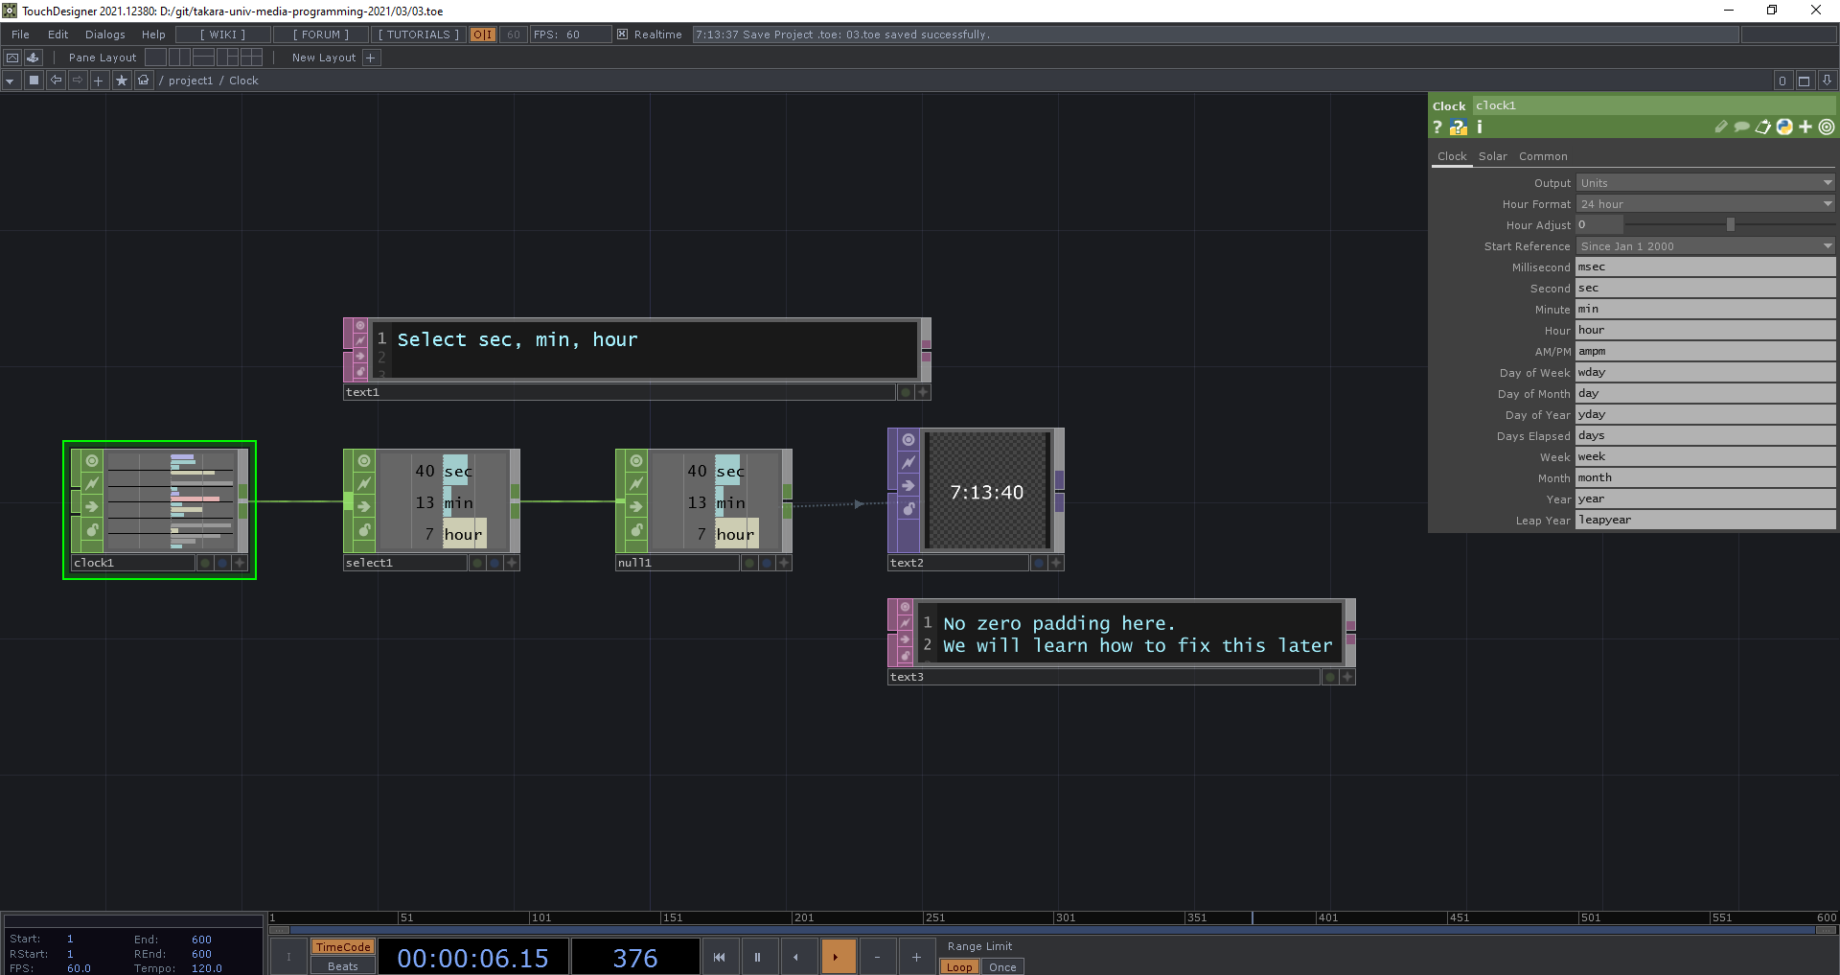Image resolution: width=1840 pixels, height=975 pixels.
Task: Expand the Hour Format dropdown
Action: pos(1705,204)
